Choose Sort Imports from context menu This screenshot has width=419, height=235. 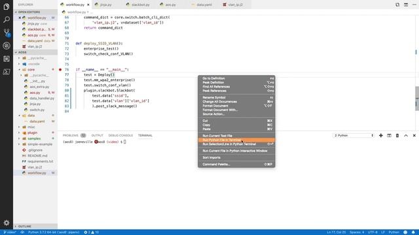(x=236, y=157)
